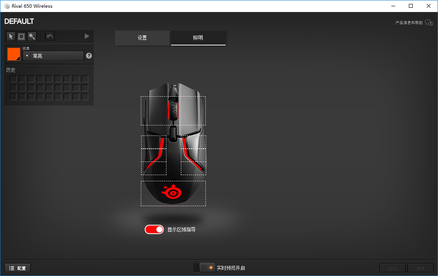This screenshot has height=276, width=438.
Task: Toggle the 显示区域指导 switch off
Action: click(154, 229)
